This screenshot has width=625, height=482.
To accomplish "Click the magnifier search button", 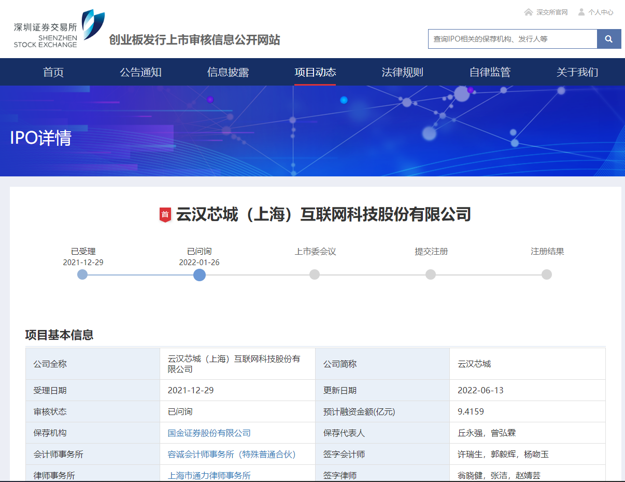I will 609,39.
